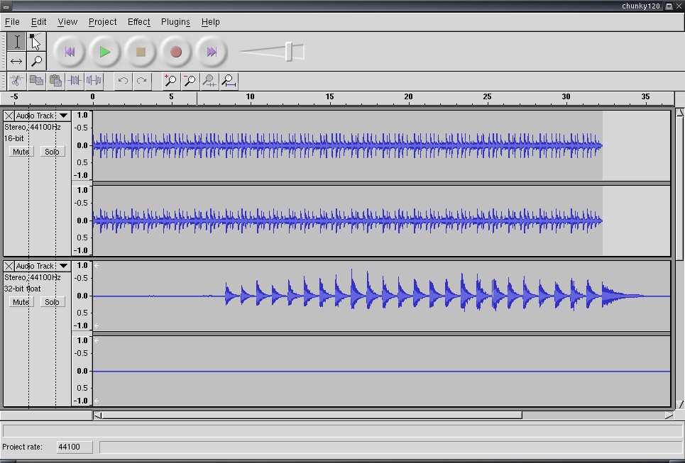The height and width of the screenshot is (463, 685).
Task: Click the Stop playback button
Action: [x=141, y=52]
